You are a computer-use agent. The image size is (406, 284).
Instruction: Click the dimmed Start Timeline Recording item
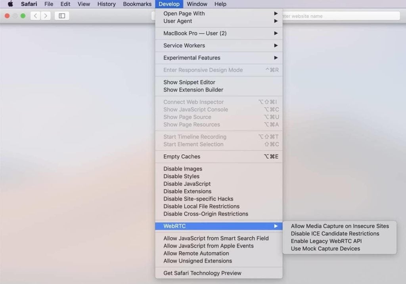coord(219,137)
